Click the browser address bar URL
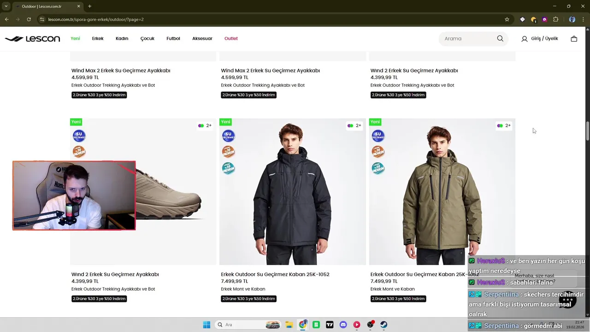The width and height of the screenshot is (590, 332). coord(96,19)
